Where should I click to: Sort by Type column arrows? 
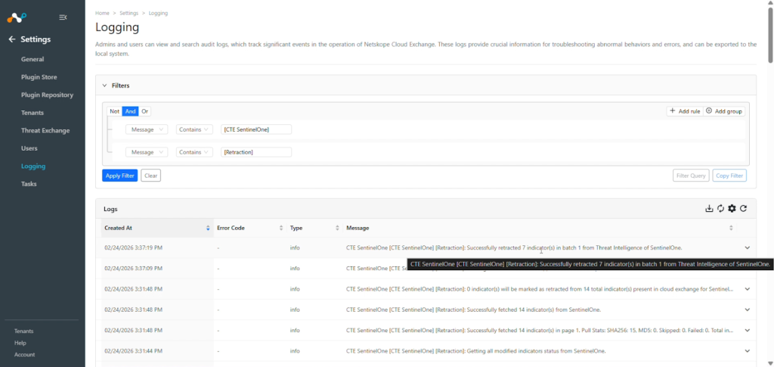tap(337, 229)
